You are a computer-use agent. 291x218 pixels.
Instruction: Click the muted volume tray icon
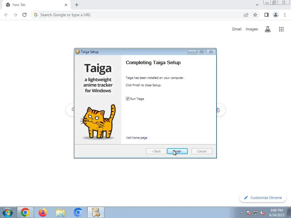pos(262,213)
